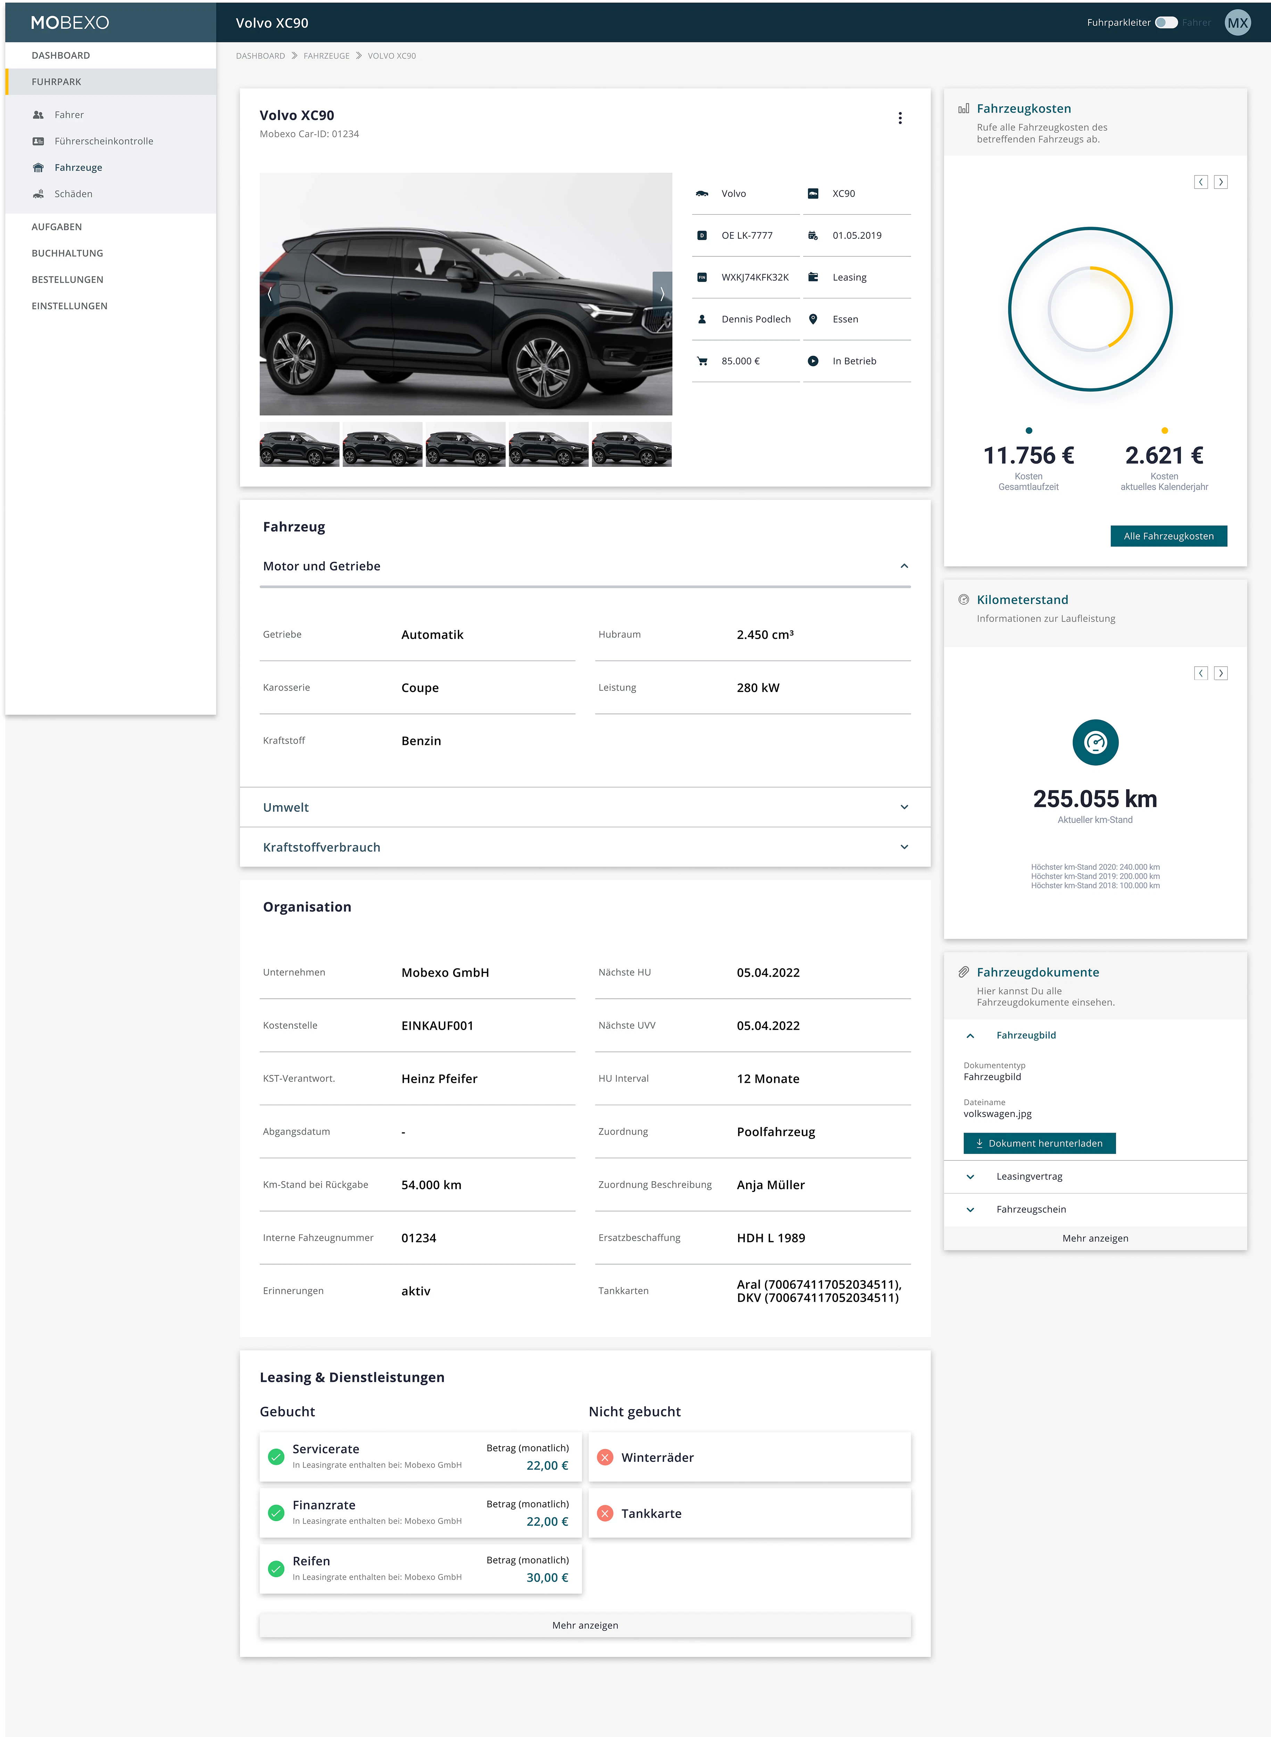Click the chart icon beside Fahrzeugkosten heading
Image resolution: width=1271 pixels, height=1737 pixels.
point(965,108)
